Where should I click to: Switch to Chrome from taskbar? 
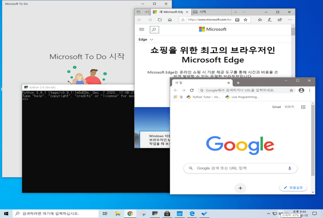click(x=130, y=214)
